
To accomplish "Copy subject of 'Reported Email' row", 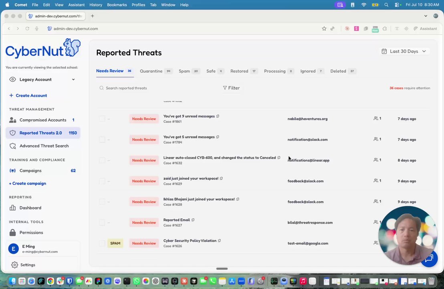I will (193, 220).
